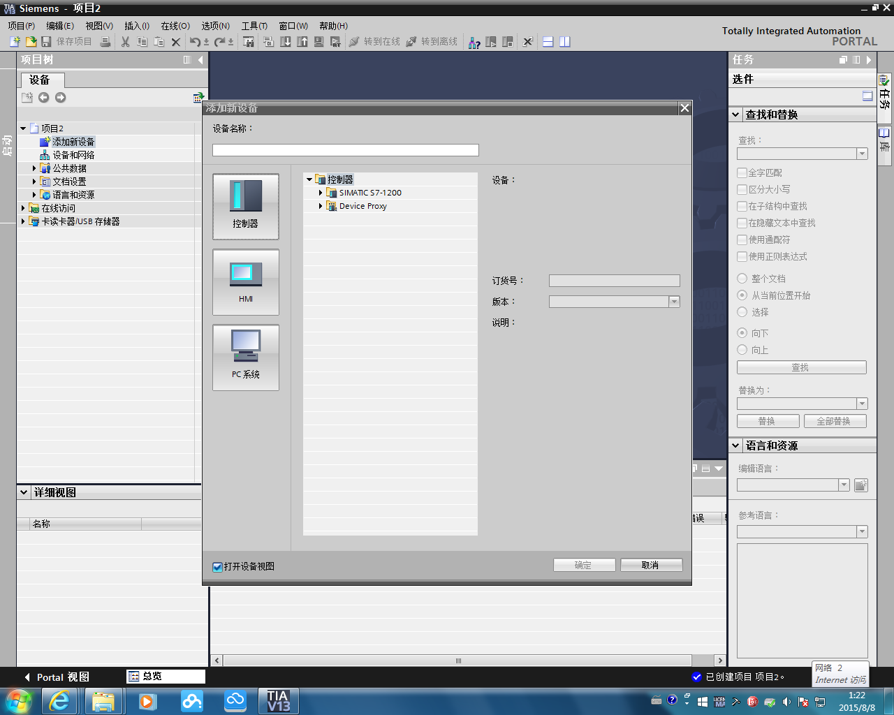Click the 全部替换 replace all button
The width and height of the screenshot is (894, 715).
(x=835, y=421)
